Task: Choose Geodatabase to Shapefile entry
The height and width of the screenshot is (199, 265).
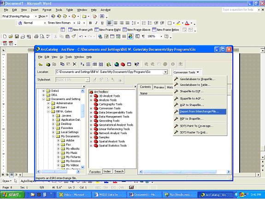Action: 200,79
